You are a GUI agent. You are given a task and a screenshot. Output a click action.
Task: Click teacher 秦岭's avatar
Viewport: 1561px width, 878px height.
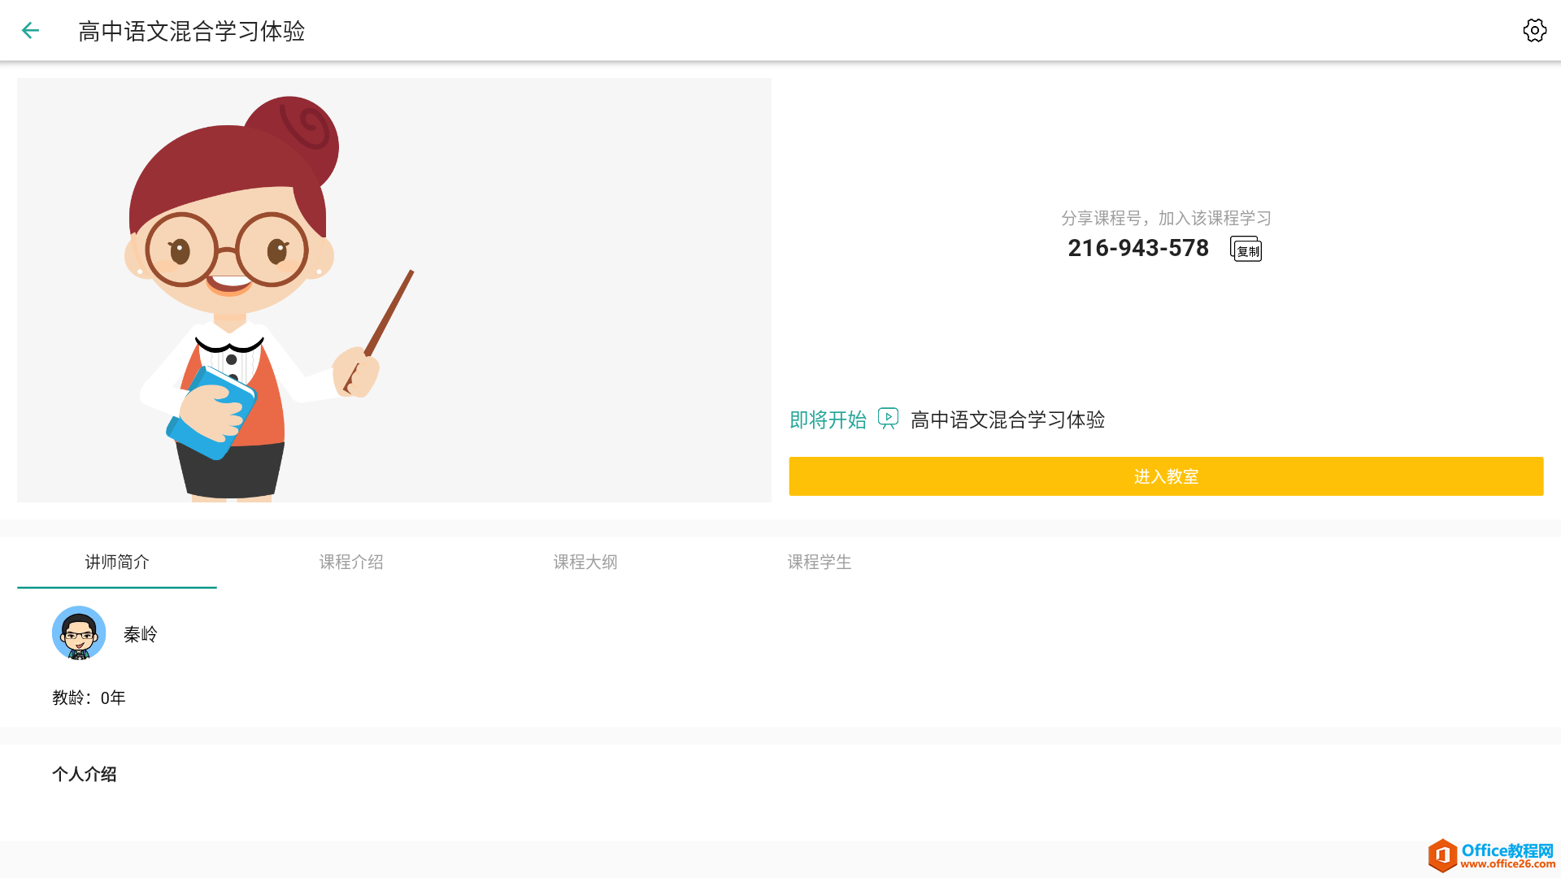point(79,632)
